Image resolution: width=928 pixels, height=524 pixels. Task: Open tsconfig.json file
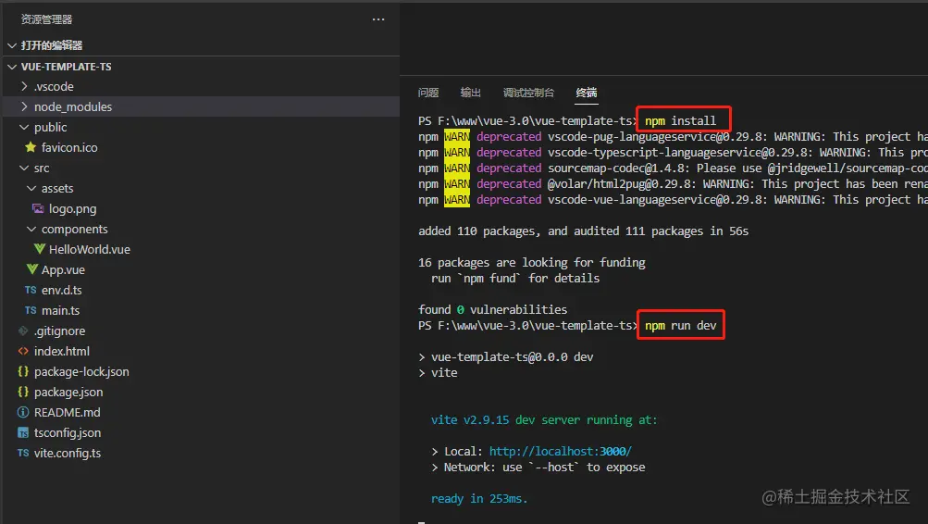point(68,433)
